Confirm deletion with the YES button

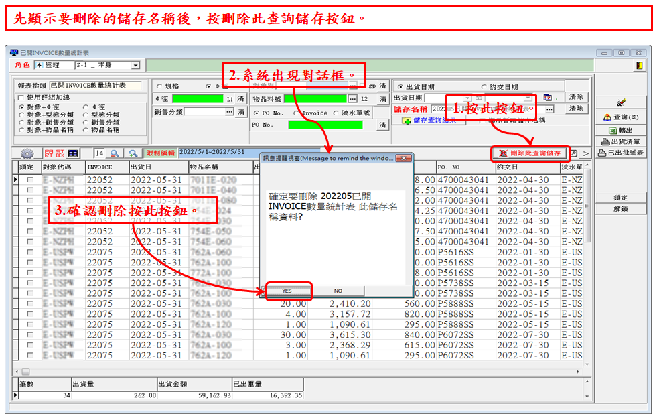[x=287, y=291]
